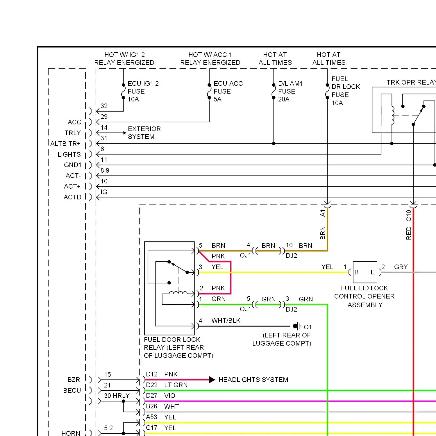Viewport: 436px width, 436px height.
Task: Select the ECU-ACC FUSE 5A label
Action: click(228, 91)
